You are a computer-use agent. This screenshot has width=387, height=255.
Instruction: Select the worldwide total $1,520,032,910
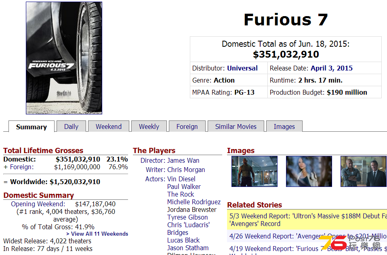coord(75,182)
